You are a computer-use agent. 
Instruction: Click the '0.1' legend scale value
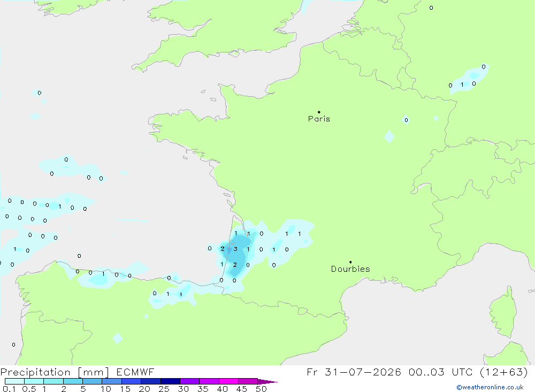pos(9,389)
